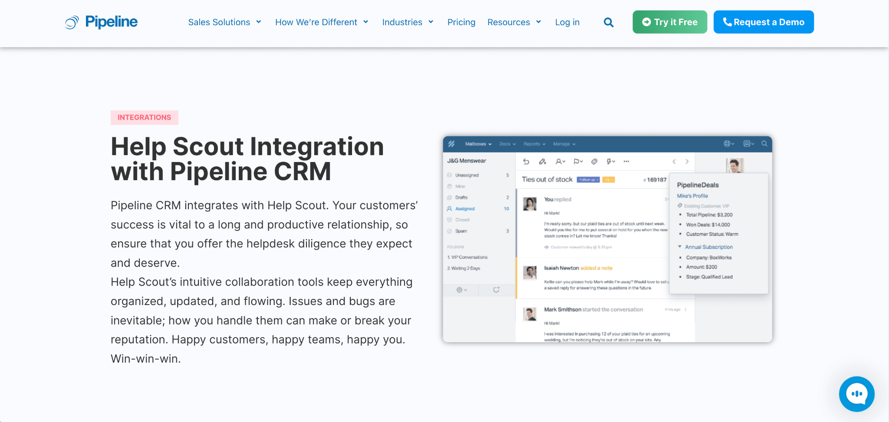Select the Assigned folder in the sidebar
This screenshot has height=422, width=889.
pyautogui.click(x=465, y=208)
